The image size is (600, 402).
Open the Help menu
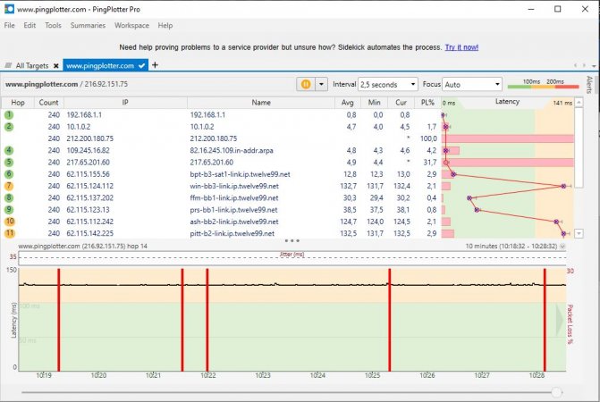[165, 25]
